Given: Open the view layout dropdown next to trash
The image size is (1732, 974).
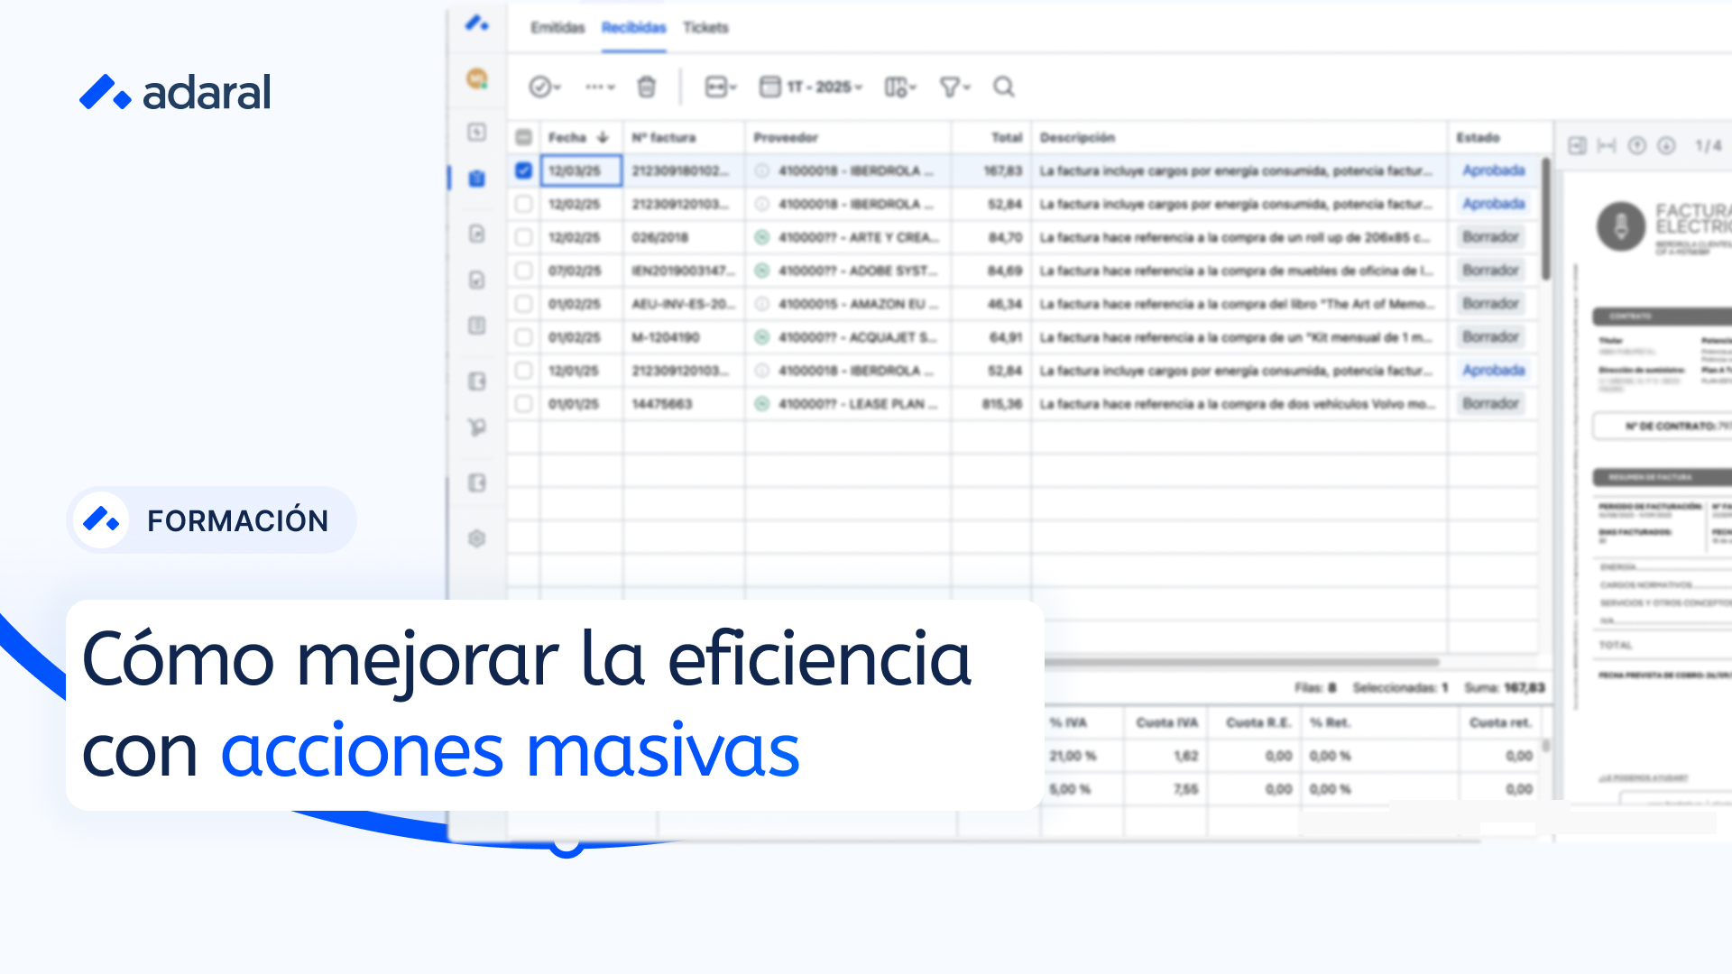Looking at the screenshot, I should [720, 87].
